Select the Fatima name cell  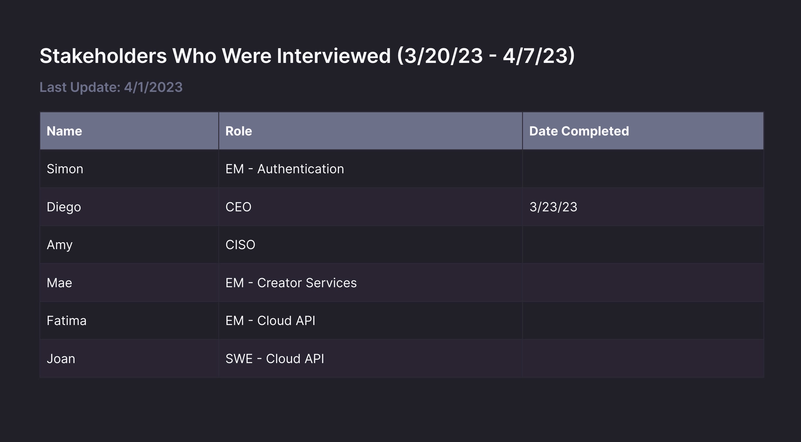[129, 321]
